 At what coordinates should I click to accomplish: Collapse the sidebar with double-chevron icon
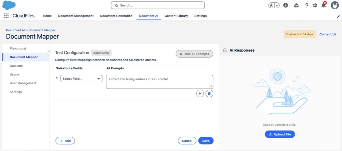49,52
